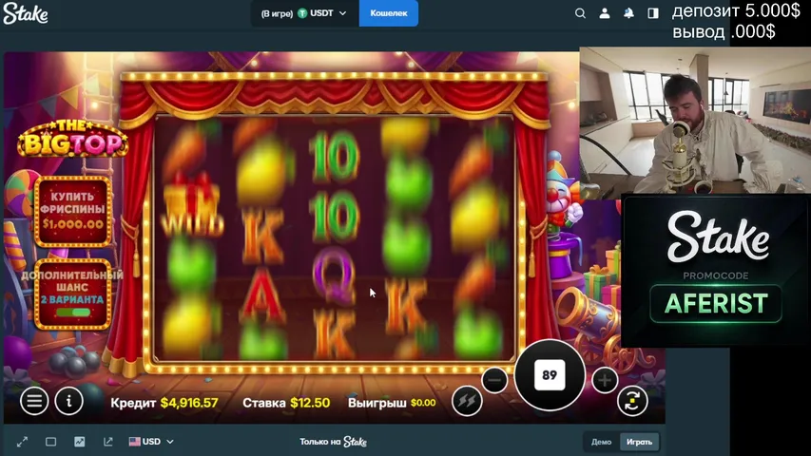Open search with the magnifier icon
The image size is (811, 456).
(x=580, y=13)
